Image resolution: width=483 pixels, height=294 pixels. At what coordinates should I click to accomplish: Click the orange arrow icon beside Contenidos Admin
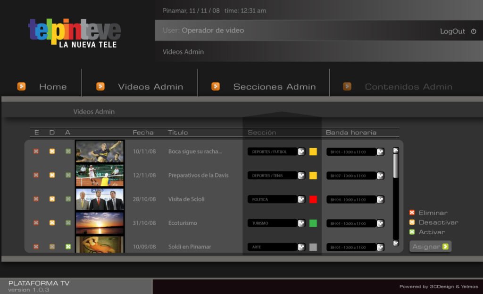pos(347,87)
